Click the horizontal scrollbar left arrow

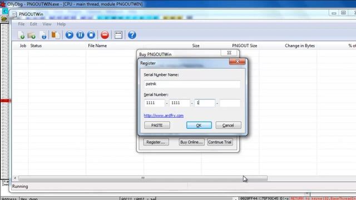[x=15, y=178]
